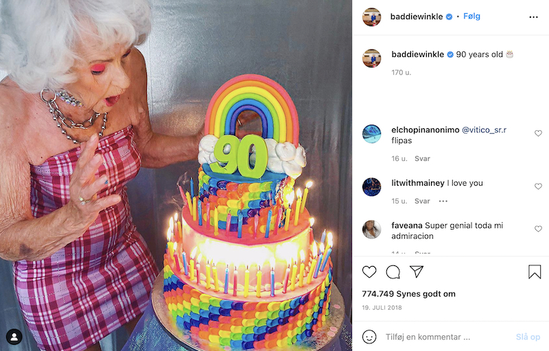Click the Slå op post button

(528, 337)
